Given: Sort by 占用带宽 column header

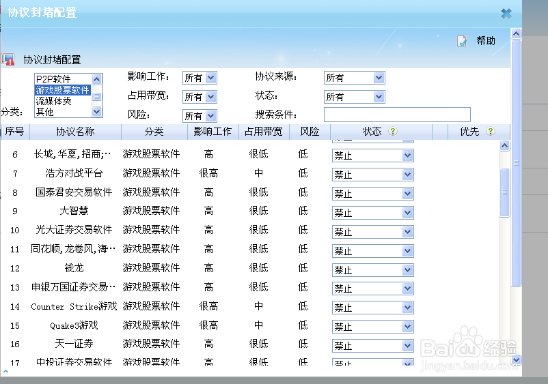Looking at the screenshot, I should pyautogui.click(x=264, y=132).
